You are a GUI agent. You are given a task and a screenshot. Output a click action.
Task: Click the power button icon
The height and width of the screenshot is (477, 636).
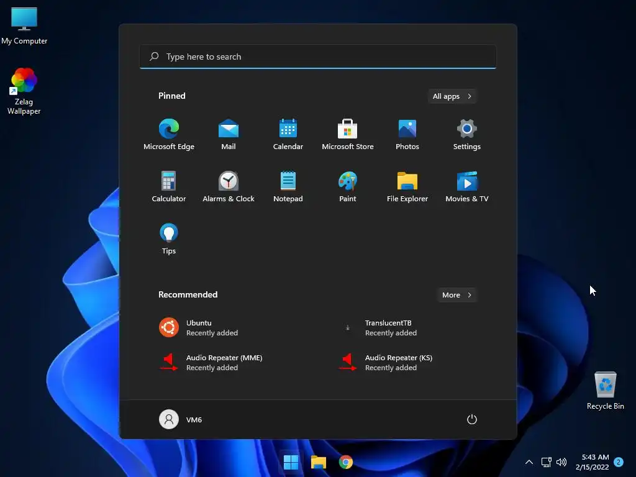[x=472, y=419]
